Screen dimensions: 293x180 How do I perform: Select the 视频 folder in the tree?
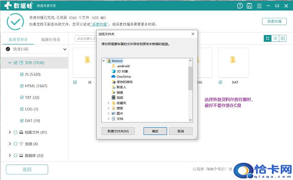click(120, 97)
